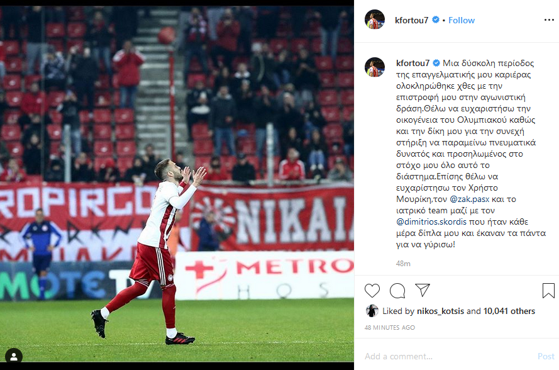559x370 pixels.
Task: Click the liker's small avatar thumbnail
Action: click(x=372, y=311)
